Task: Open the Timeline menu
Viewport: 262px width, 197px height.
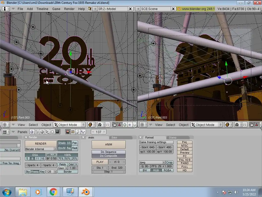Action: (x=42, y=9)
